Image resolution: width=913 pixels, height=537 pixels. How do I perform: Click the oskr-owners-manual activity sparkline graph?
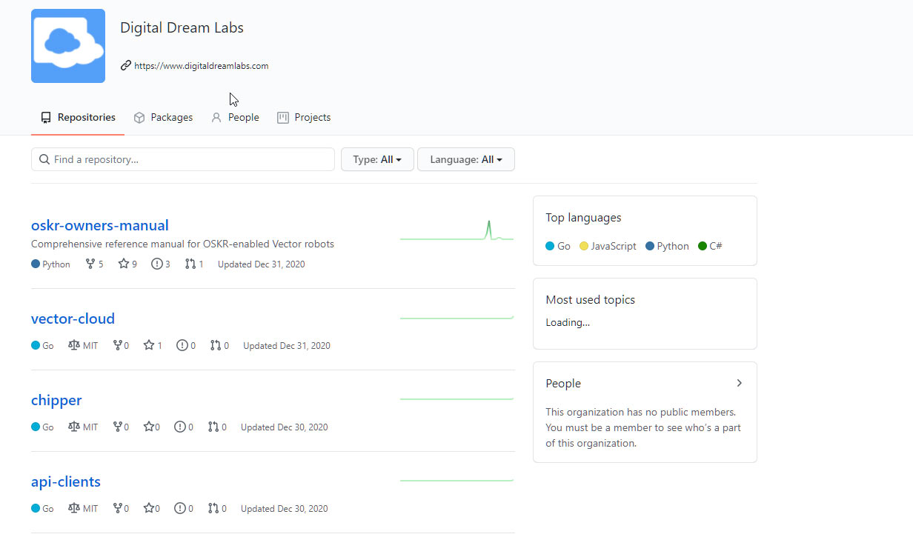point(456,230)
